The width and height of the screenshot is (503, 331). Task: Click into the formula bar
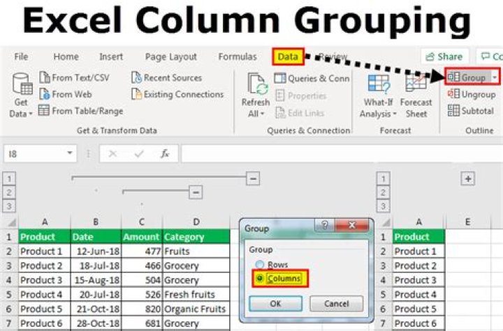click(342, 154)
